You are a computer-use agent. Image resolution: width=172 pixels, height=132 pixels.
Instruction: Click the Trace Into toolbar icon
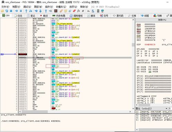point(36,11)
